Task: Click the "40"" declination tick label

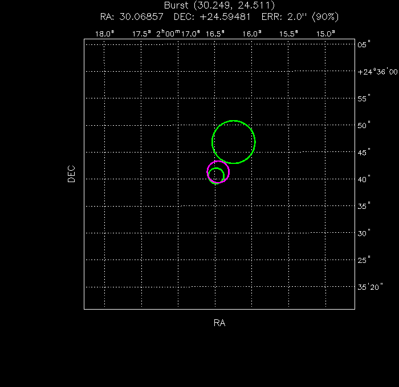Action: tap(364, 179)
